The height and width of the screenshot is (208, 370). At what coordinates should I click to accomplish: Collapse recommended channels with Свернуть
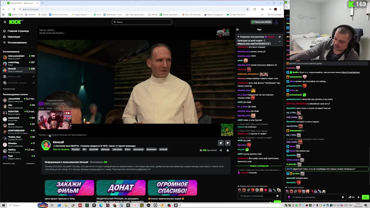point(30,164)
